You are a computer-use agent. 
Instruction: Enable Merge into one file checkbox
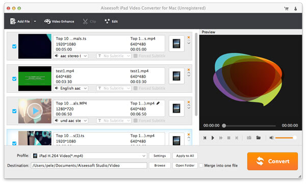[201, 166]
